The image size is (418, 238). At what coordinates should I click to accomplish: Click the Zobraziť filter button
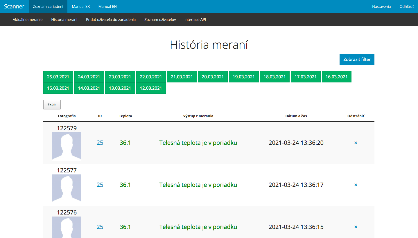tap(357, 59)
